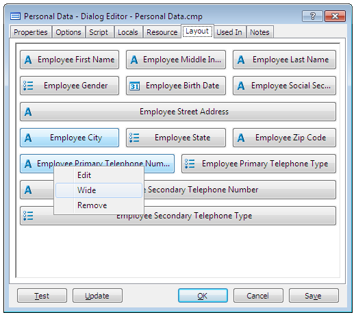This screenshot has height=317, width=356.
Task: Open the Script tab
Action: point(99,32)
